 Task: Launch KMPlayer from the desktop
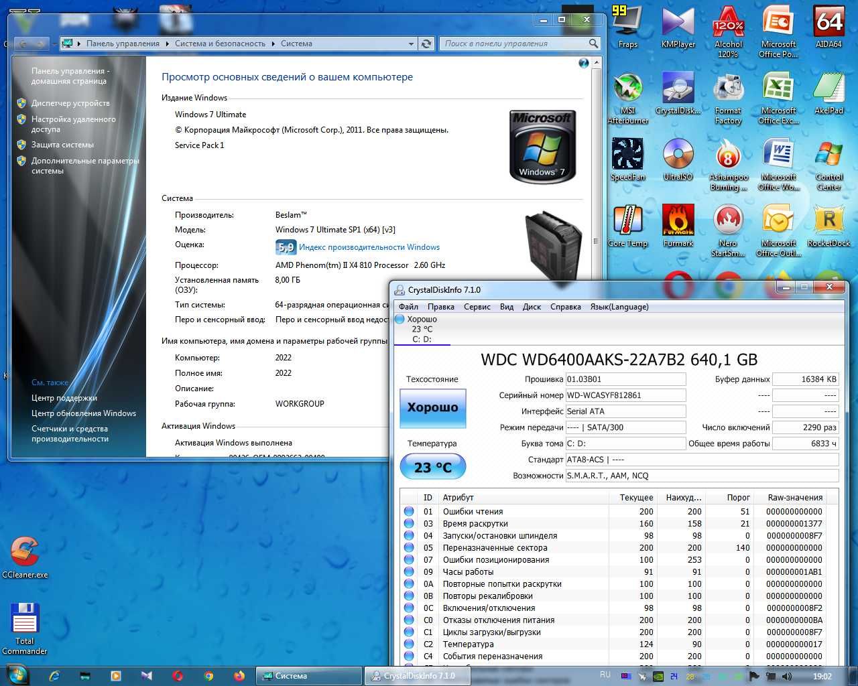click(678, 27)
